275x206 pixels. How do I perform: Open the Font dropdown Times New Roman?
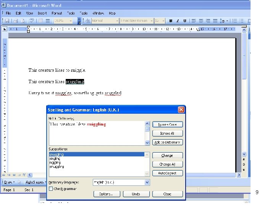(151, 21)
